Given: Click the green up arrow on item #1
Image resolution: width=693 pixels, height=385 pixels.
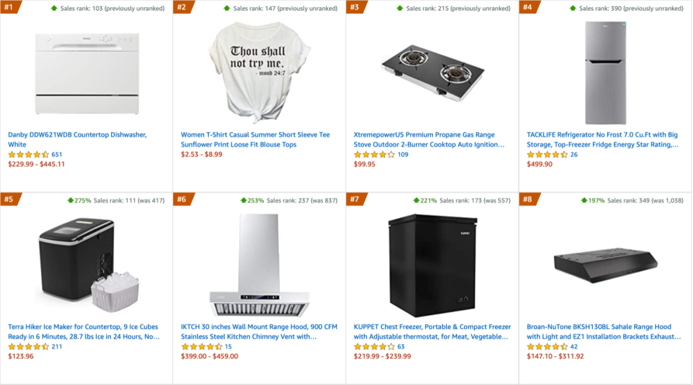Looking at the screenshot, I should (54, 8).
